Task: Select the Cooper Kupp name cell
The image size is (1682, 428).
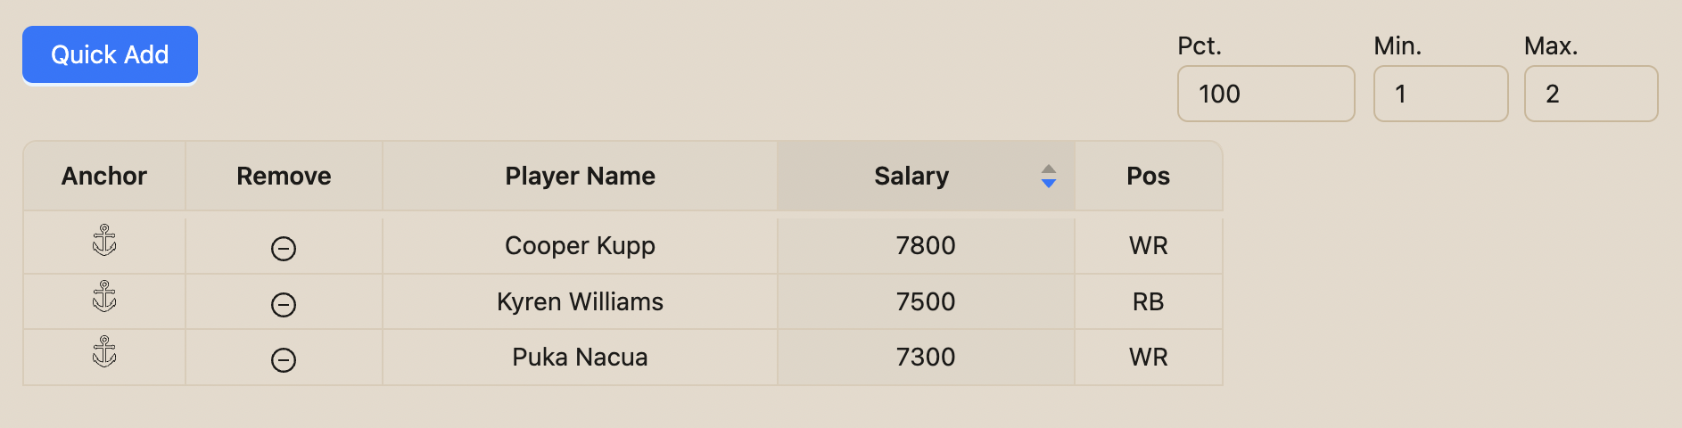Action: pyautogui.click(x=580, y=245)
